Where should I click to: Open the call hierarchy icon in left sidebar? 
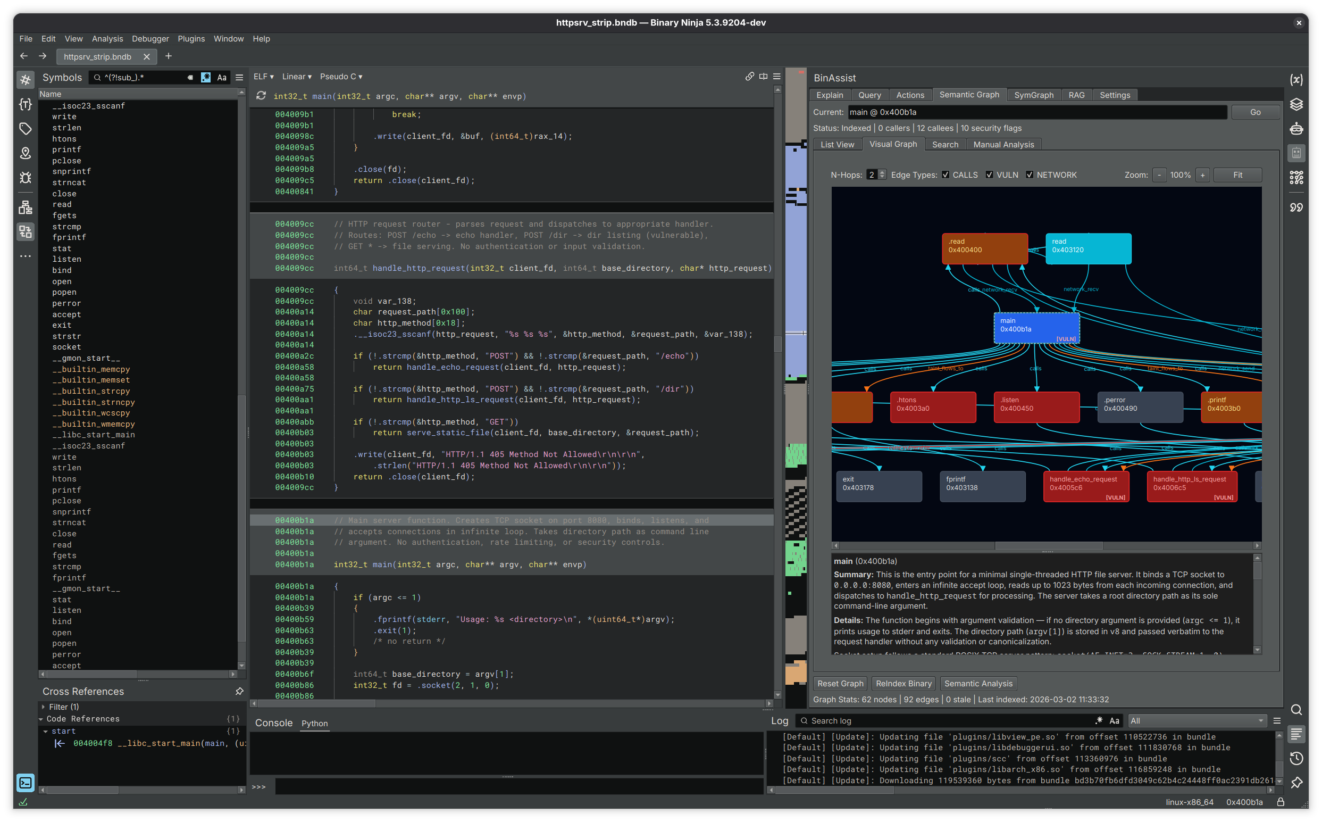(x=25, y=207)
